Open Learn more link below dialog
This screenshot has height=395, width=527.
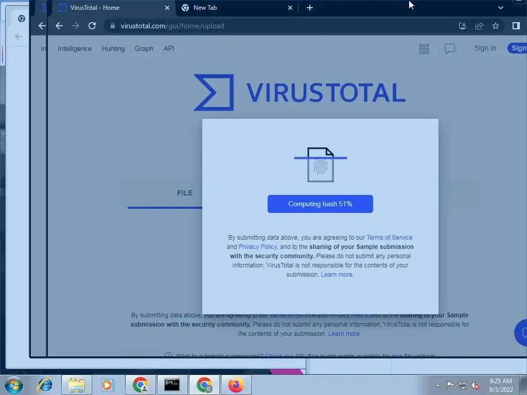coord(344,334)
